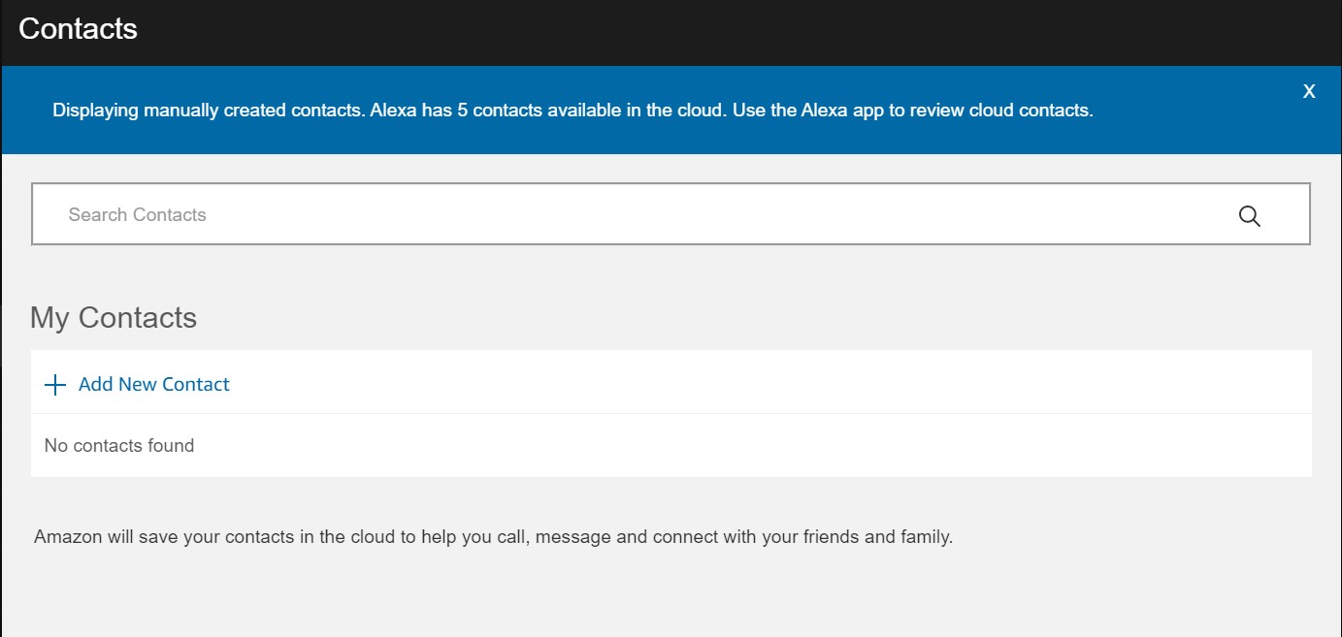This screenshot has width=1342, height=637.
Task: Click the Amazon cloud contacts footer note
Action: 493,536
